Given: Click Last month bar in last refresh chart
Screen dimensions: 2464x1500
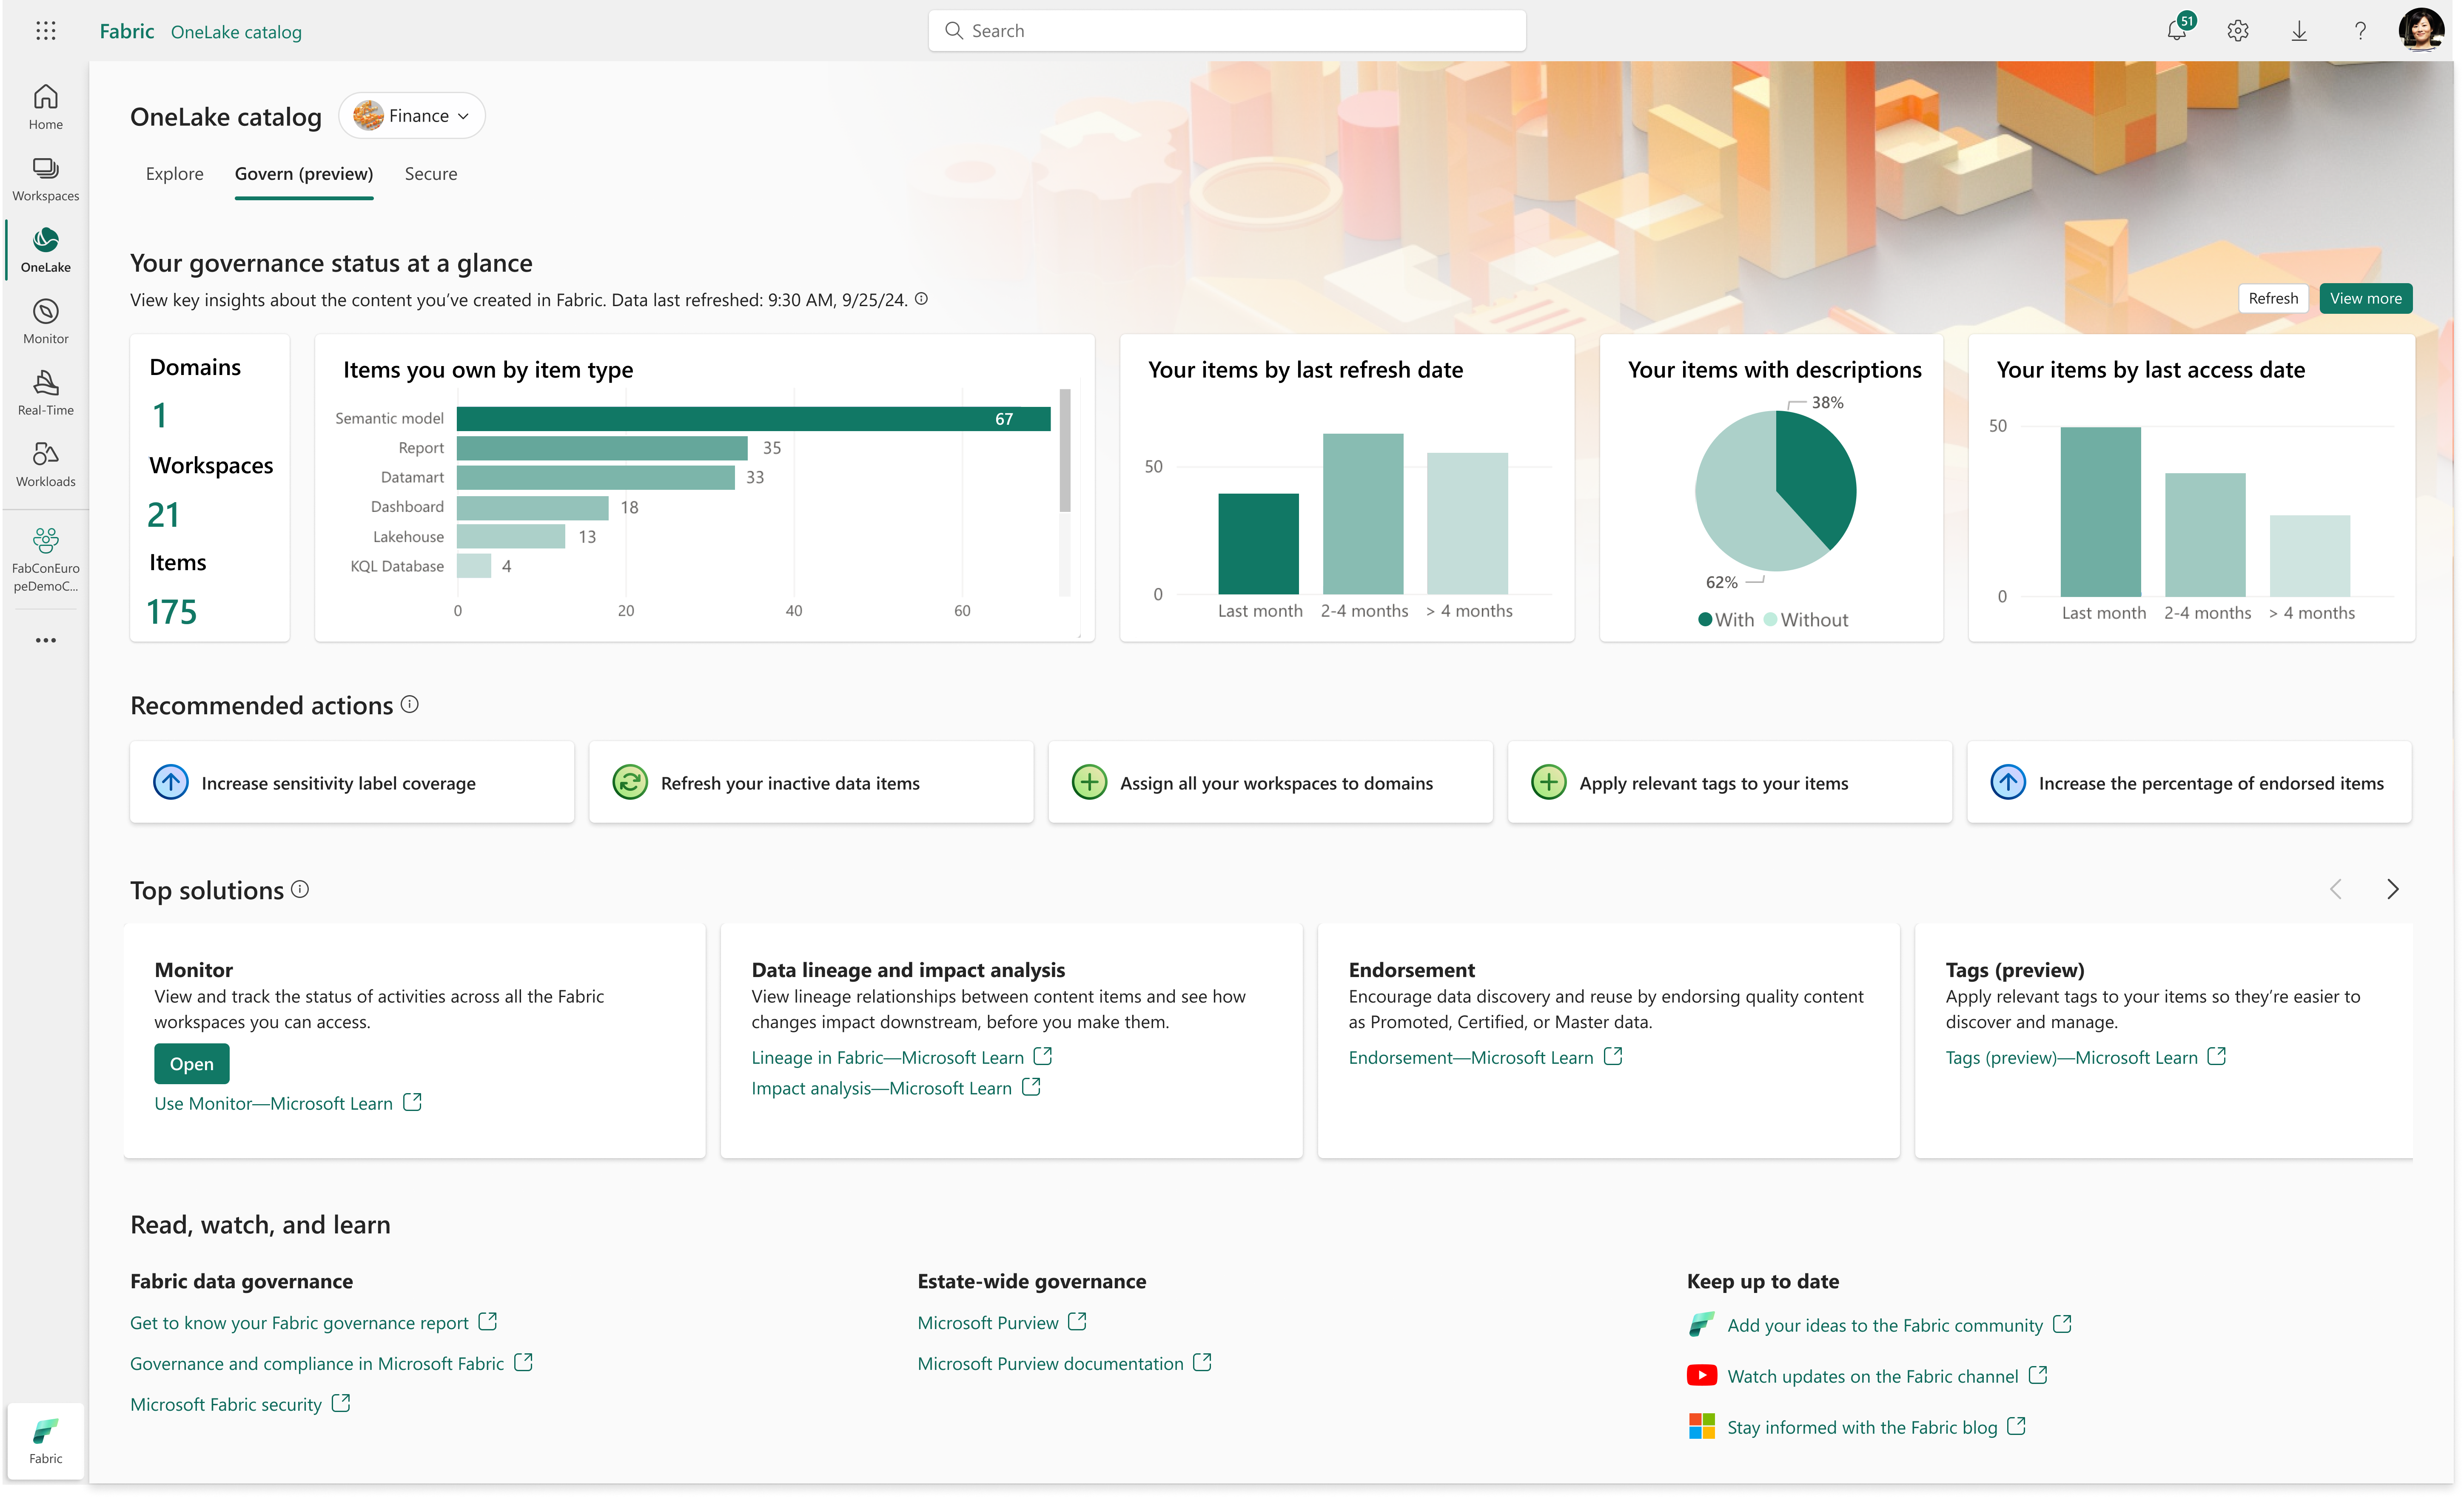Looking at the screenshot, I should click(1259, 545).
